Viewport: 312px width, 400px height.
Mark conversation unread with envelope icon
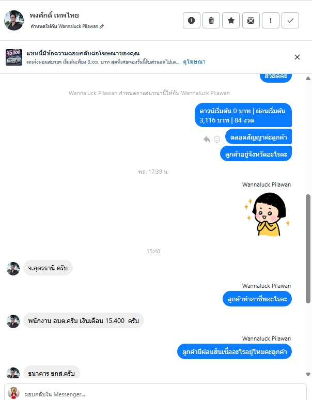251,20
